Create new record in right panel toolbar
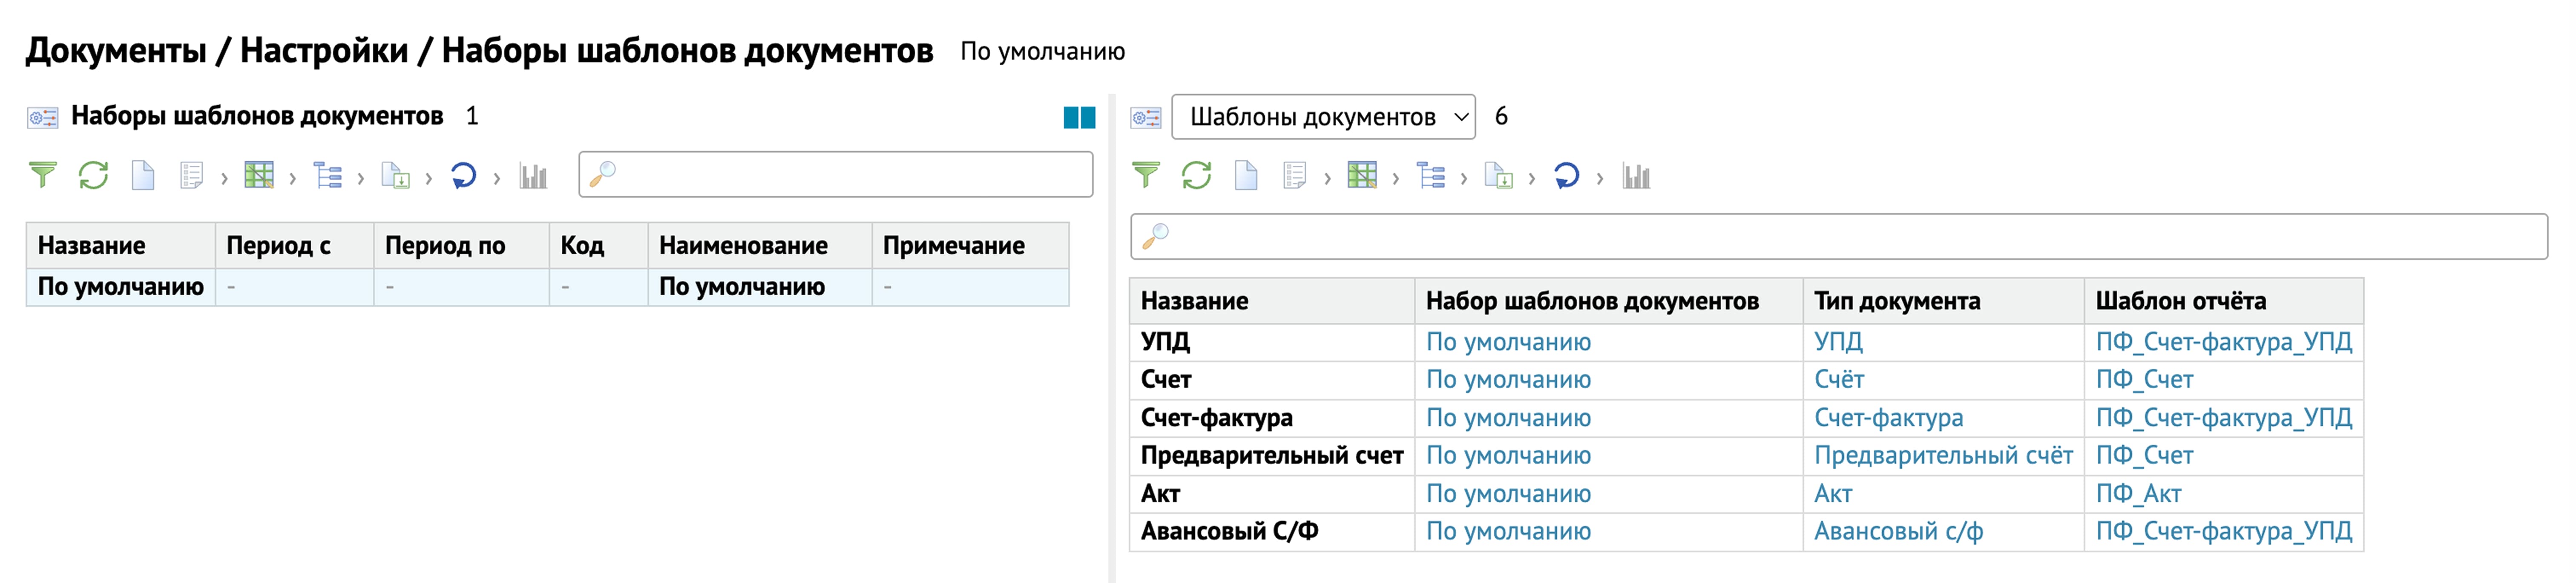Image resolution: width=2576 pixels, height=583 pixels. 1246,176
